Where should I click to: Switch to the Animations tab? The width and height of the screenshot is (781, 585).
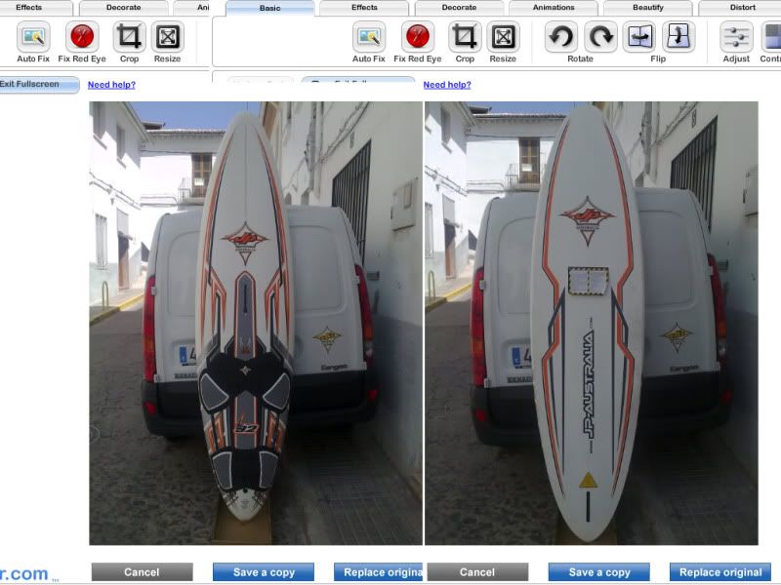[x=554, y=8]
